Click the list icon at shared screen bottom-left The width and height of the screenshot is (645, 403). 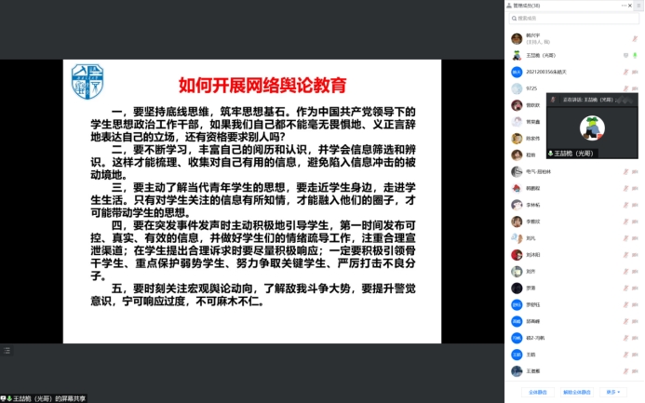point(7,350)
